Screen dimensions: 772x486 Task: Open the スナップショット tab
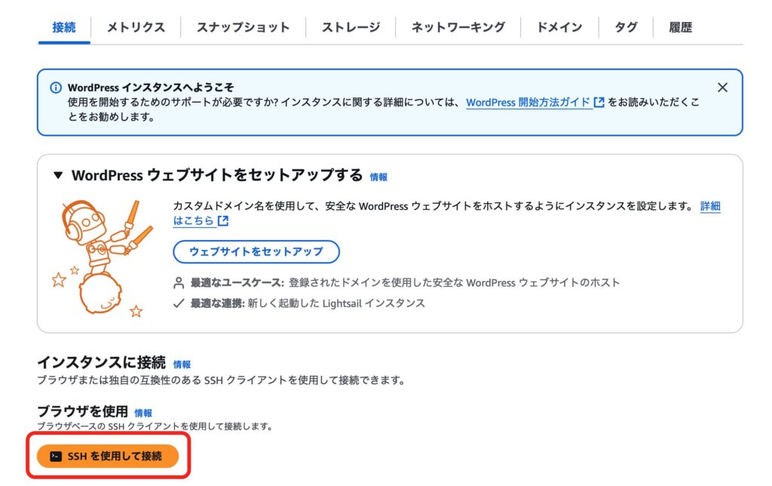click(x=243, y=27)
